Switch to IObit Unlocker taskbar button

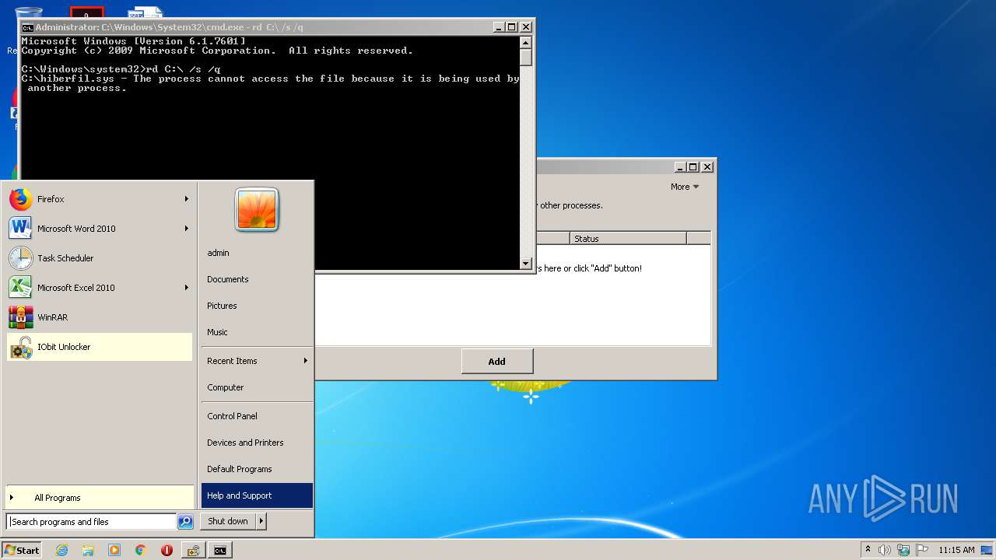pyautogui.click(x=194, y=550)
